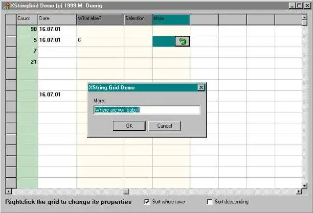Click the horizontal scrollbar thumb
313x213 pixels.
(126, 191)
